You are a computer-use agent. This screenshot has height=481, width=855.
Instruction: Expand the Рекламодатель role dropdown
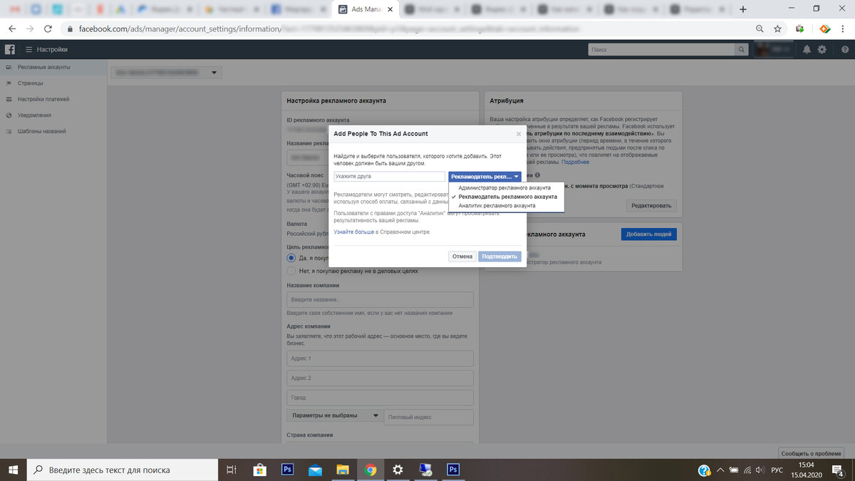[485, 176]
